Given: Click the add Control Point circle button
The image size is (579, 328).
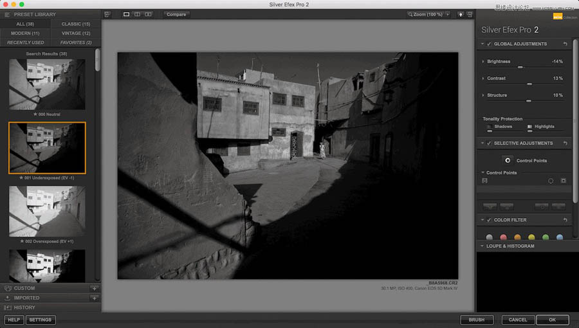Looking at the screenshot, I should [x=508, y=161].
